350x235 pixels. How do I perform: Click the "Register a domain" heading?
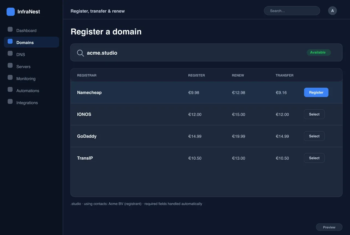(x=106, y=32)
